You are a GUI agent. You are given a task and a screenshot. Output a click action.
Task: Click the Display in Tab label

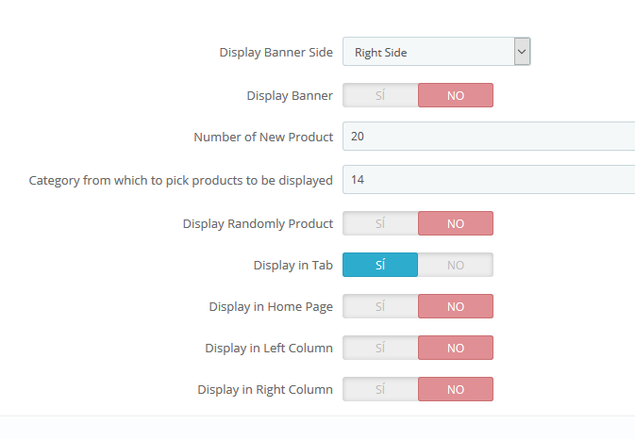(x=292, y=266)
